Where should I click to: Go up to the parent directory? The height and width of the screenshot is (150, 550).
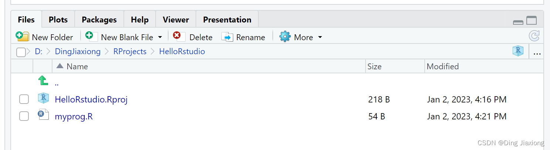click(44, 81)
